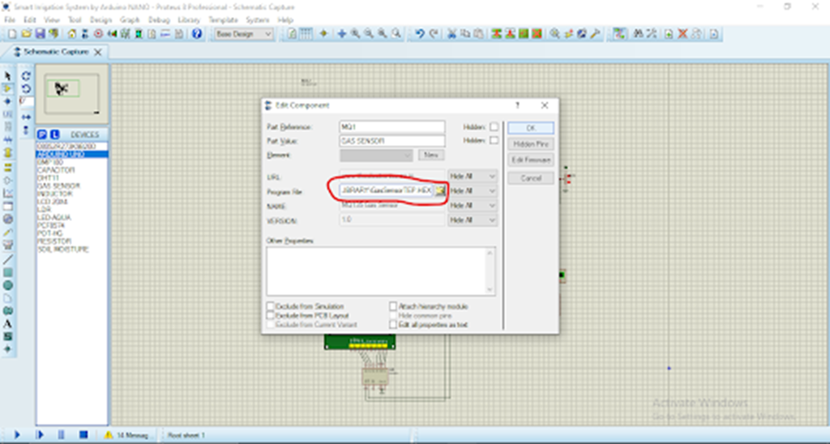830x444 pixels.
Task: Check Hidden box for Part Reference
Action: [x=494, y=127]
